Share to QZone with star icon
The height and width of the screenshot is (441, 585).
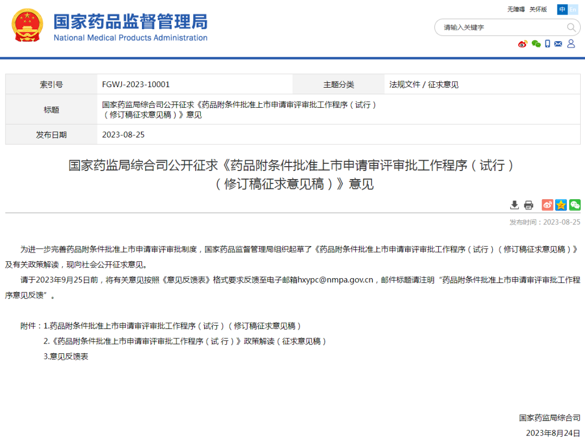[x=561, y=205]
